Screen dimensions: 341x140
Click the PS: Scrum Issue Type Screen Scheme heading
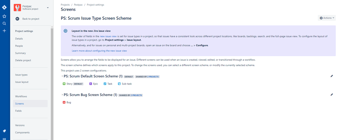coord(96,18)
